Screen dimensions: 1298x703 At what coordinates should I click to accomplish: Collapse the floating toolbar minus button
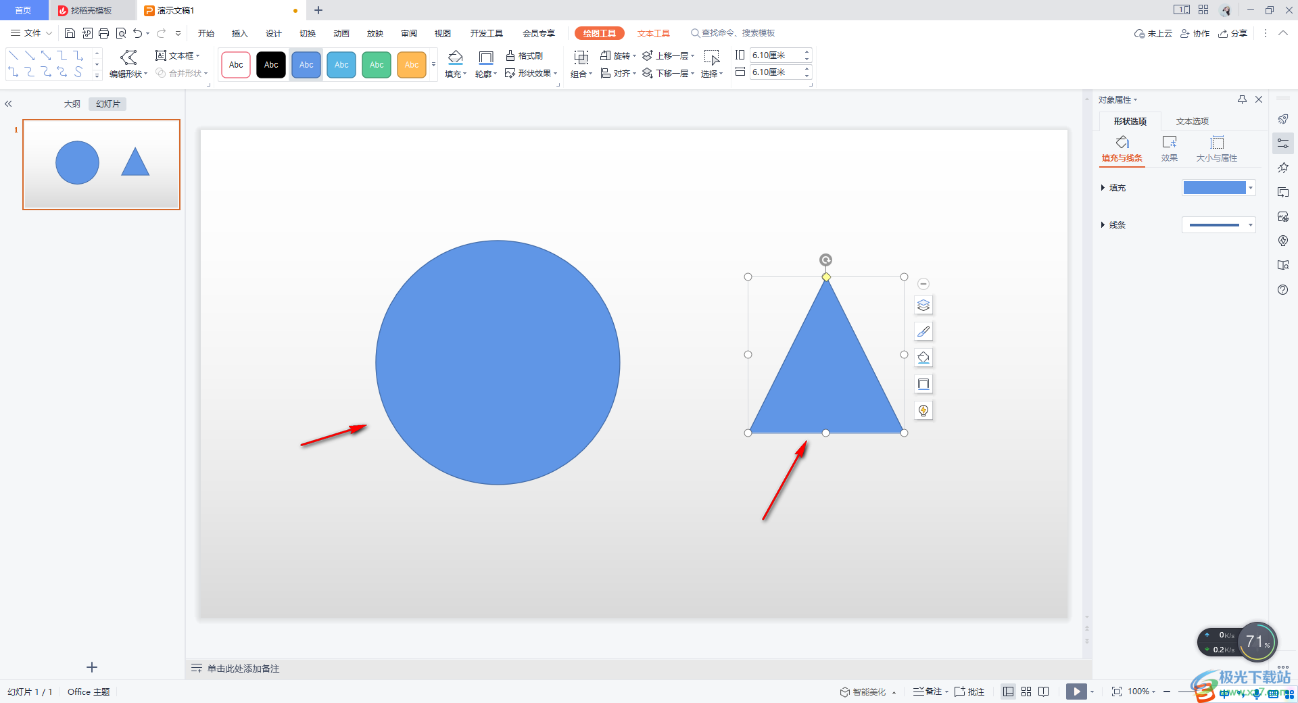(923, 284)
